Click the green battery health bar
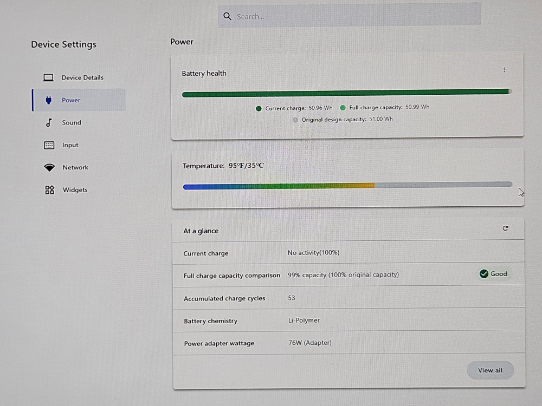This screenshot has height=406, width=542. (345, 94)
